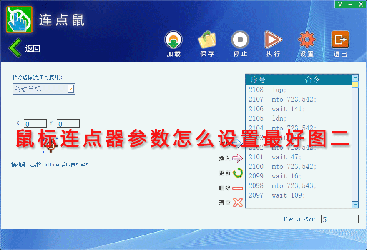This screenshot has height=250, width=367.
Task: Select row 2108 lup;
Action: coord(299,90)
